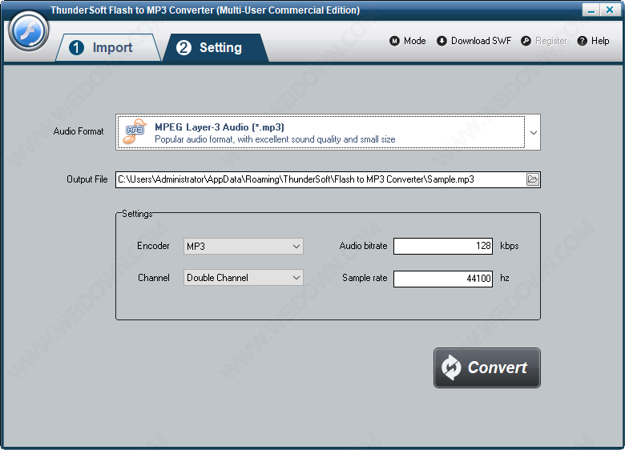Click the Register option
Image resolution: width=625 pixels, height=450 pixels.
click(x=544, y=41)
